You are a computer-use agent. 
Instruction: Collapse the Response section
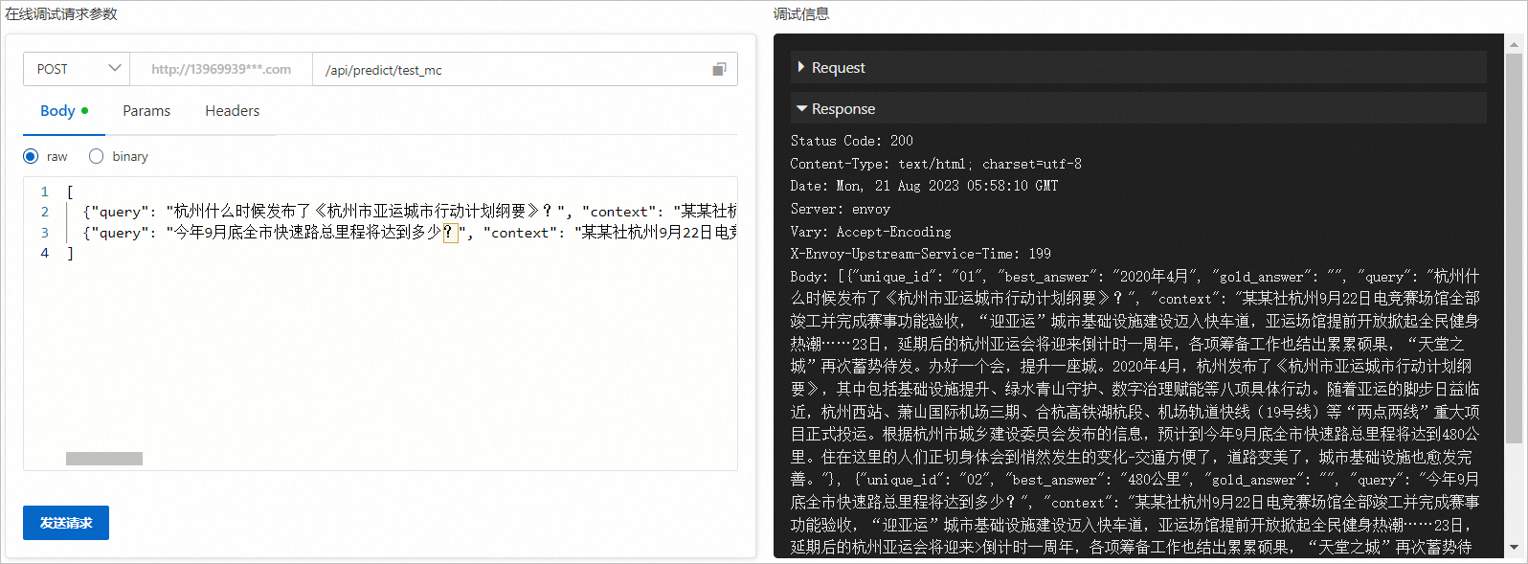[x=1138, y=108]
